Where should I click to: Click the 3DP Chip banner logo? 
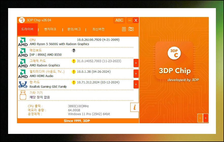tap(174, 53)
